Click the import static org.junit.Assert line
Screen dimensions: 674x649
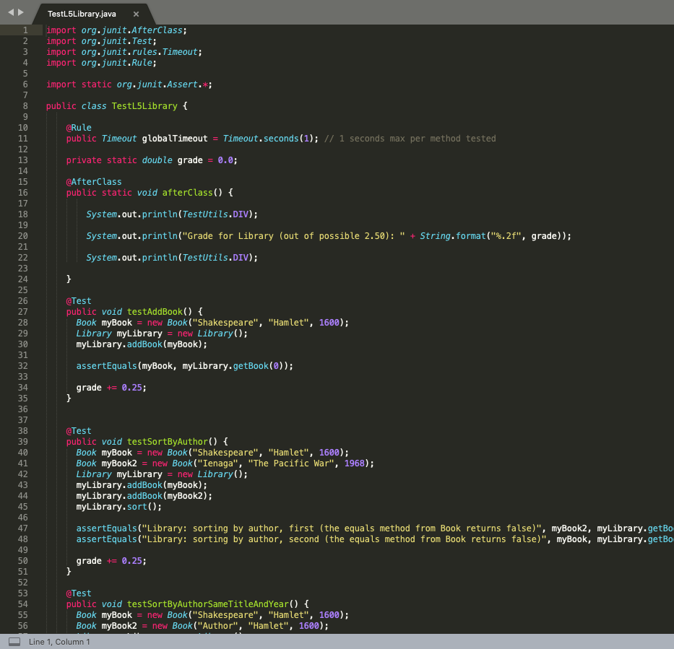click(x=129, y=84)
